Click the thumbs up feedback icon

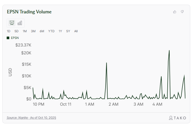175,12
